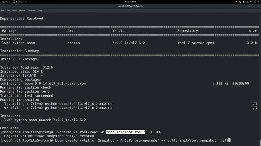Open the Terminal menu in menu bar
Image resolution: width=261 pixels, height=146 pixels.
tap(31, 11)
